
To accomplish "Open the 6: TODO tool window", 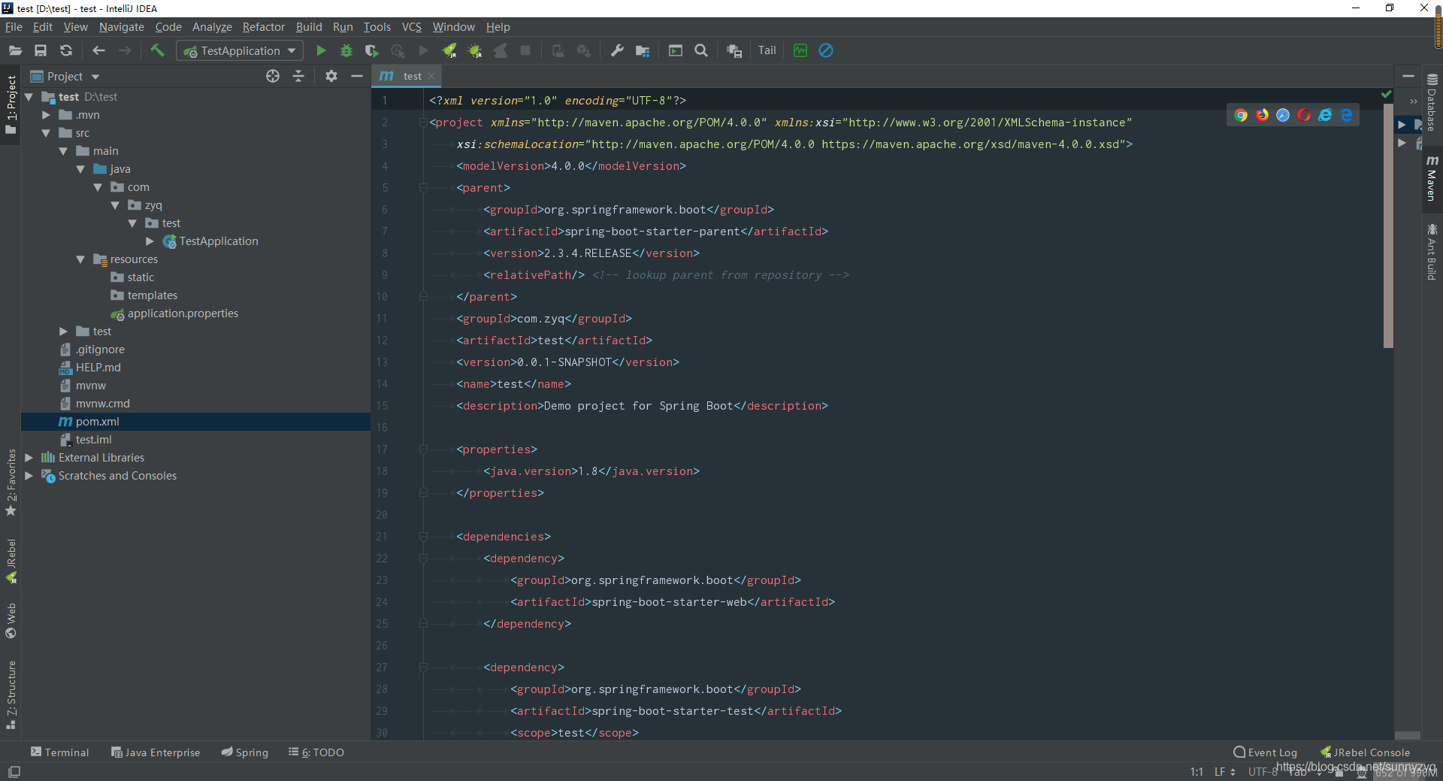I will [316, 752].
